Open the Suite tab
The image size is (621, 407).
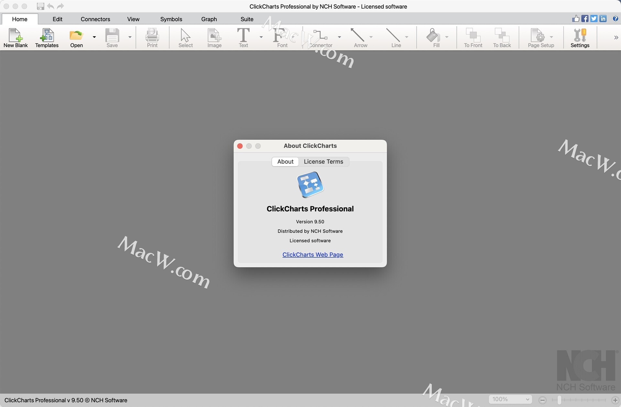[247, 19]
